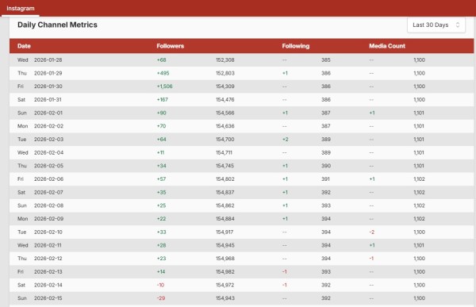Click the Date column header
Screen dimensions: 476x307
(x=24, y=46)
